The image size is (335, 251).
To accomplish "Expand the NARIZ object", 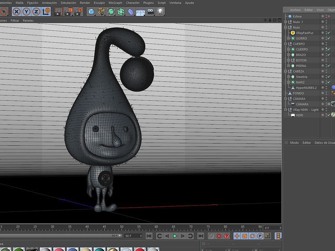I will (x=289, y=82).
